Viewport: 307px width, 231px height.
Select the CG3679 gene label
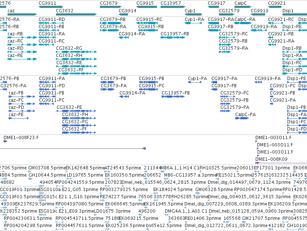point(109,3)
